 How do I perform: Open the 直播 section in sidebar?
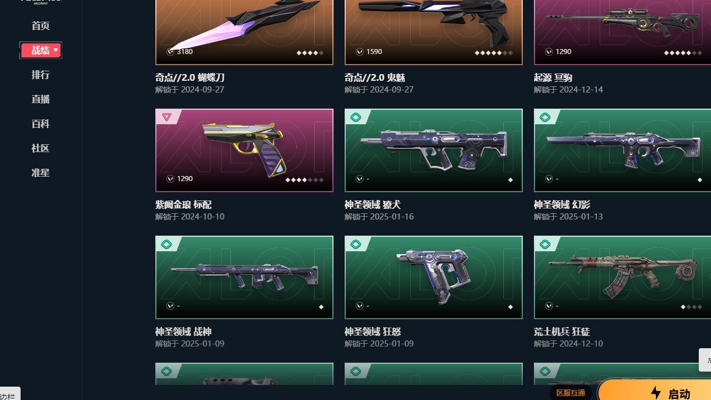pos(41,99)
